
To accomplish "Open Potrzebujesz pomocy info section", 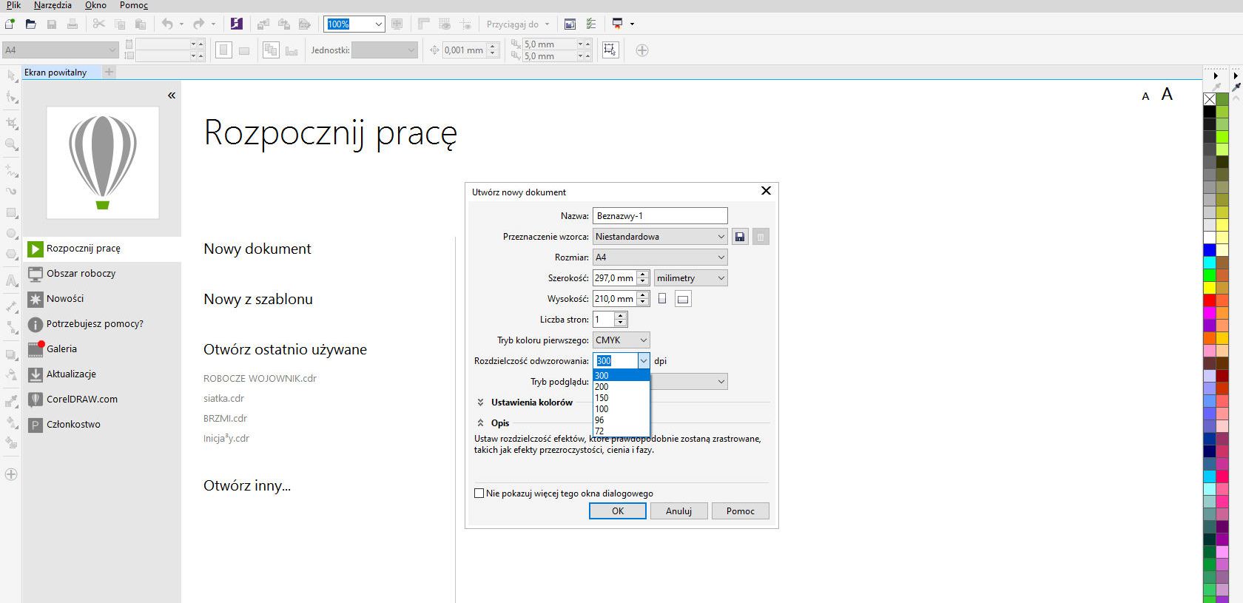I will (x=94, y=324).
